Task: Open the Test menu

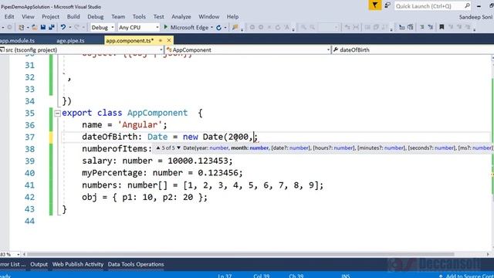Action: pos(159,17)
